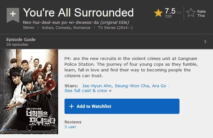The image size is (213, 138).
Task: Select the Action genre link
Action: (47, 28)
